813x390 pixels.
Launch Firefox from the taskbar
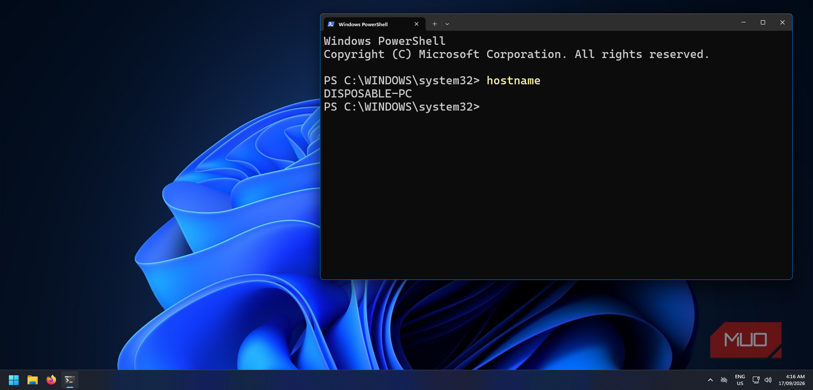(x=51, y=380)
